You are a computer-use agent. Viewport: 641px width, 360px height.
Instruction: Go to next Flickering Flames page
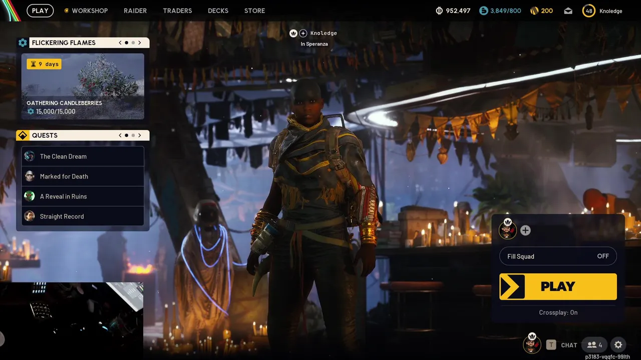pyautogui.click(x=140, y=43)
